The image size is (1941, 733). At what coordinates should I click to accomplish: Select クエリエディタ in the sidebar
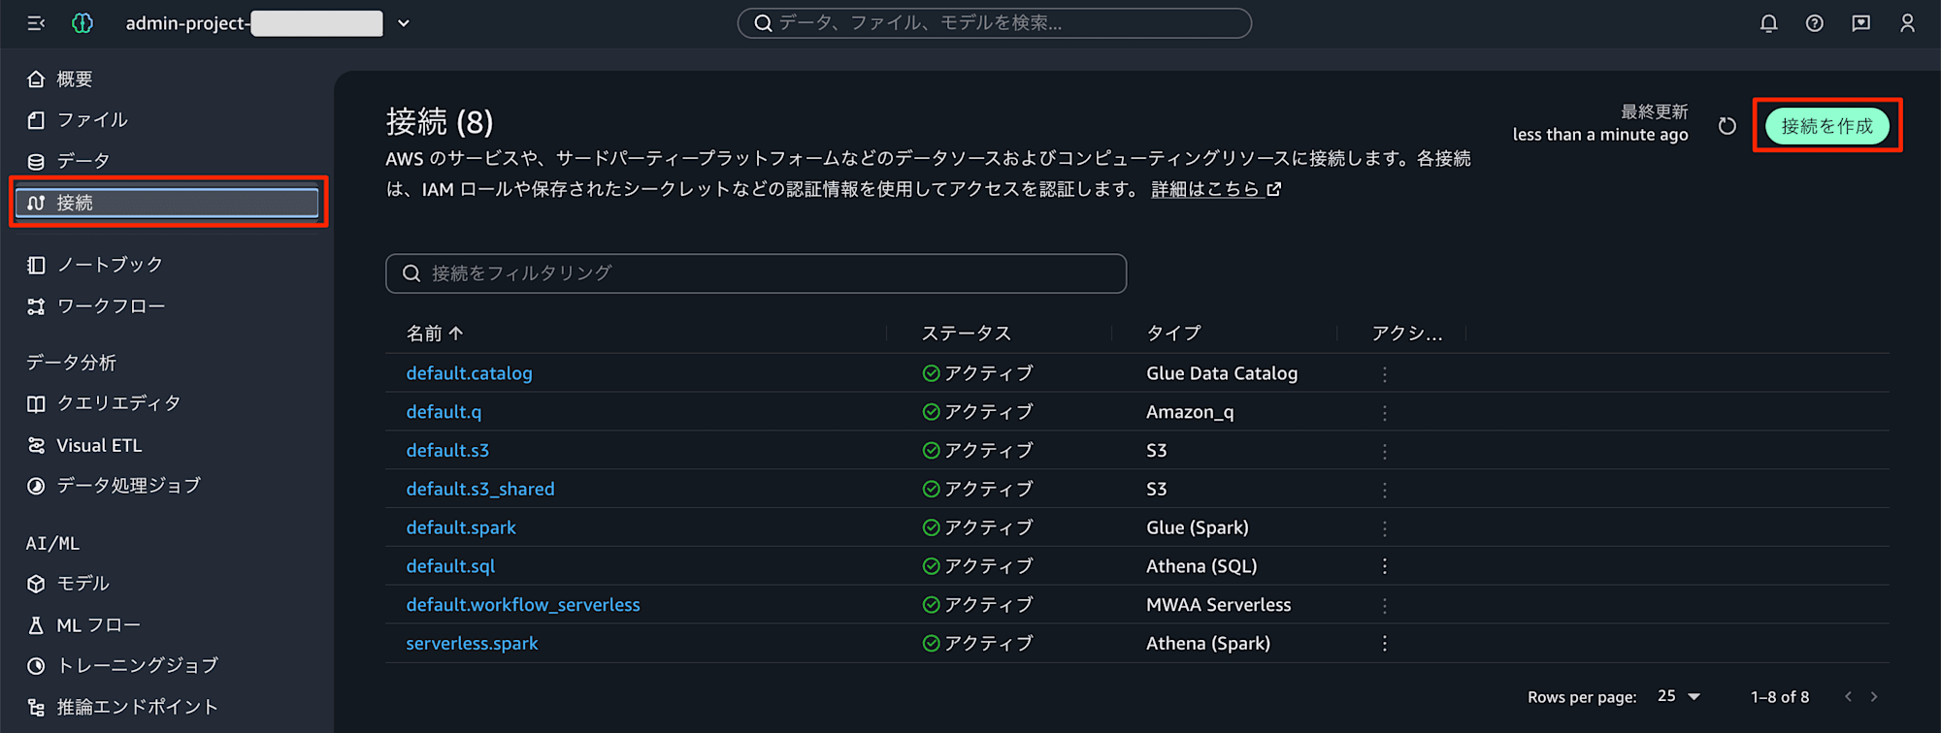(118, 403)
